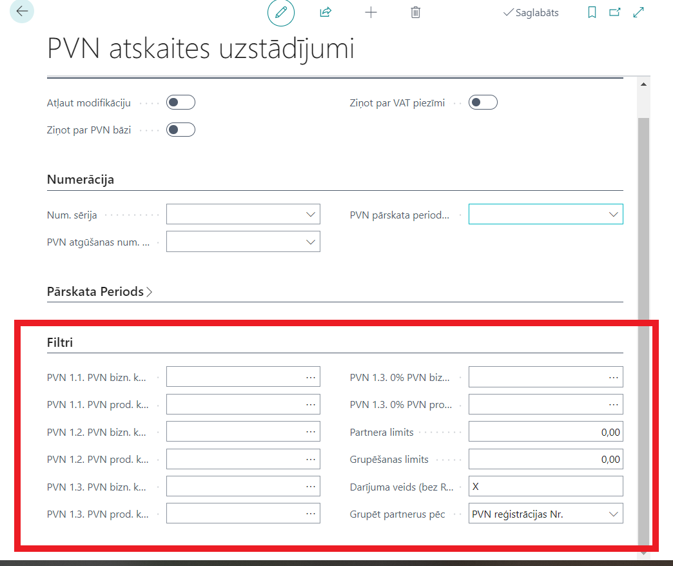
Task: Collapse the Filtri section header
Action: (x=60, y=342)
